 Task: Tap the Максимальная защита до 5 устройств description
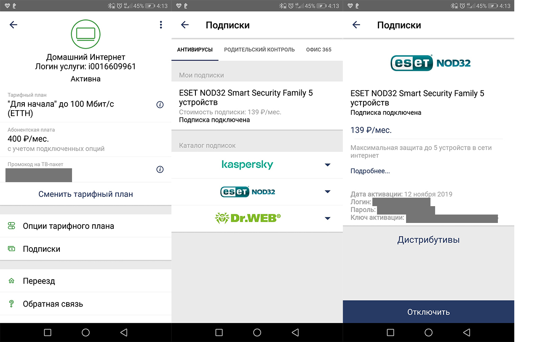(x=421, y=151)
